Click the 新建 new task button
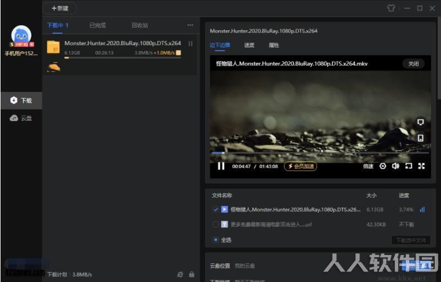 coord(60,8)
